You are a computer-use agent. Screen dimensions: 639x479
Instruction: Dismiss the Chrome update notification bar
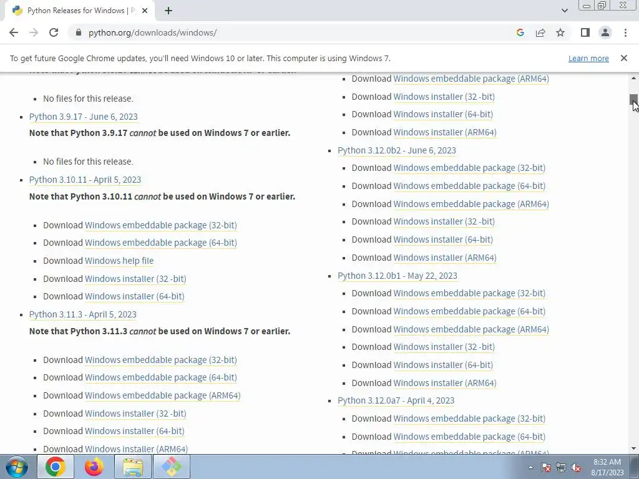pyautogui.click(x=624, y=58)
